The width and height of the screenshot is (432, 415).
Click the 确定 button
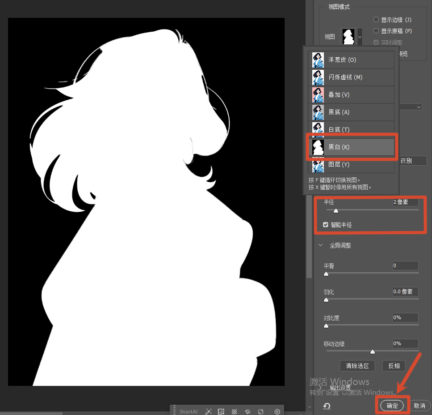tap(392, 406)
